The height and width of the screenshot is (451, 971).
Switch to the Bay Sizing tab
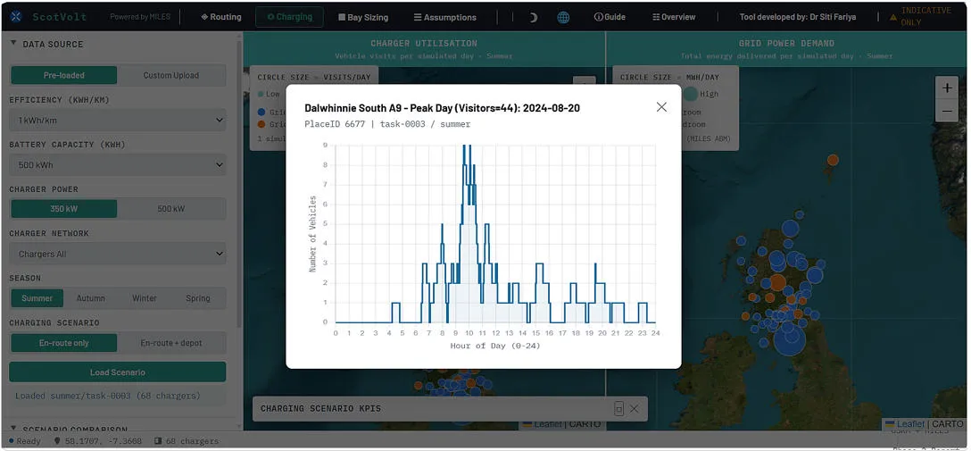click(x=363, y=17)
